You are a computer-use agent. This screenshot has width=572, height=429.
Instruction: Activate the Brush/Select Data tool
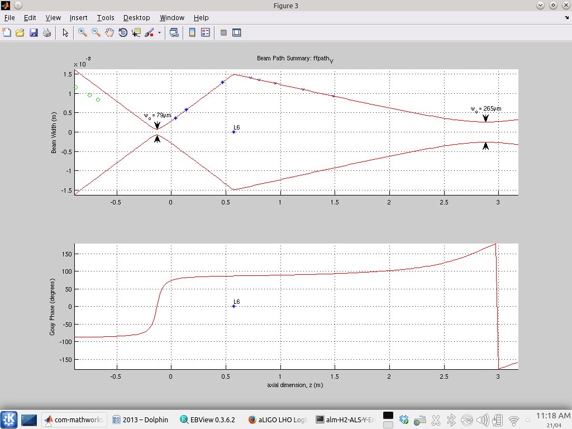[150, 32]
